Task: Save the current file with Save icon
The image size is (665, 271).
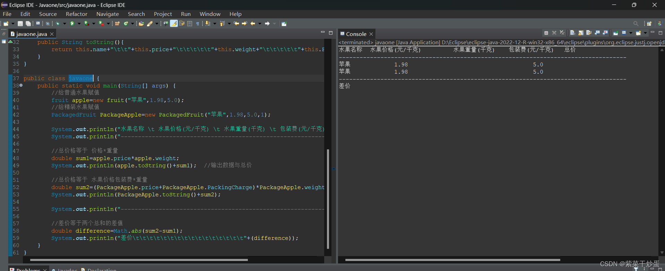Action: point(20,24)
